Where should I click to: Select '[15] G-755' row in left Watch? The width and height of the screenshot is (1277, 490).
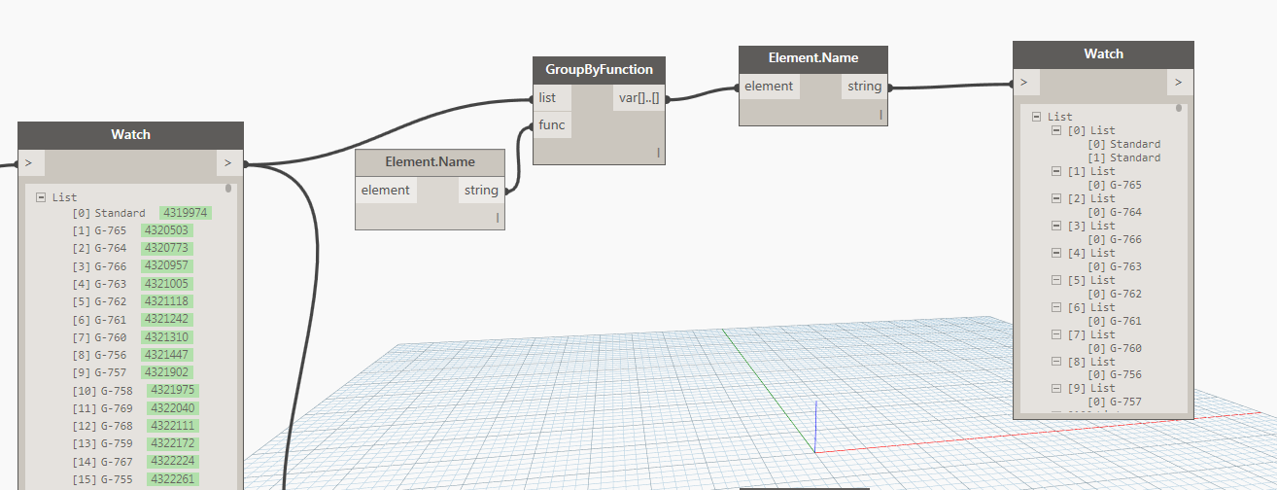[135, 479]
